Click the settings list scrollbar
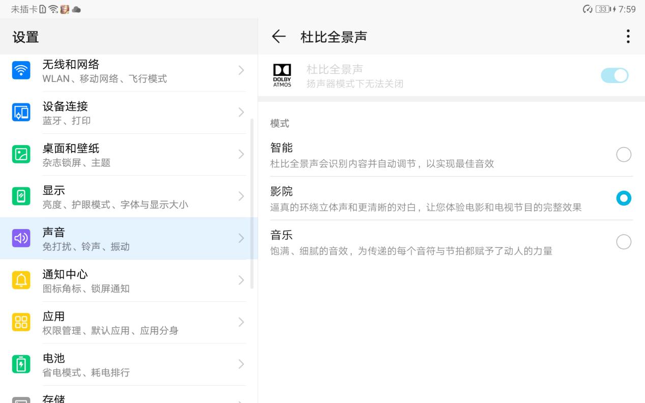 (x=252, y=204)
